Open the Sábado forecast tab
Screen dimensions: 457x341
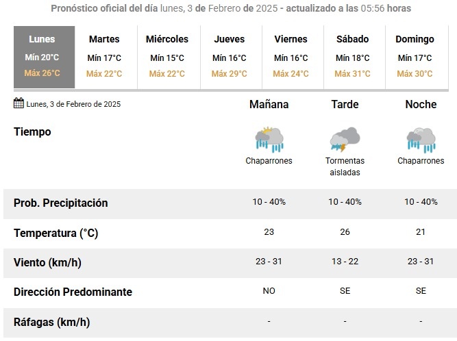tap(354, 57)
